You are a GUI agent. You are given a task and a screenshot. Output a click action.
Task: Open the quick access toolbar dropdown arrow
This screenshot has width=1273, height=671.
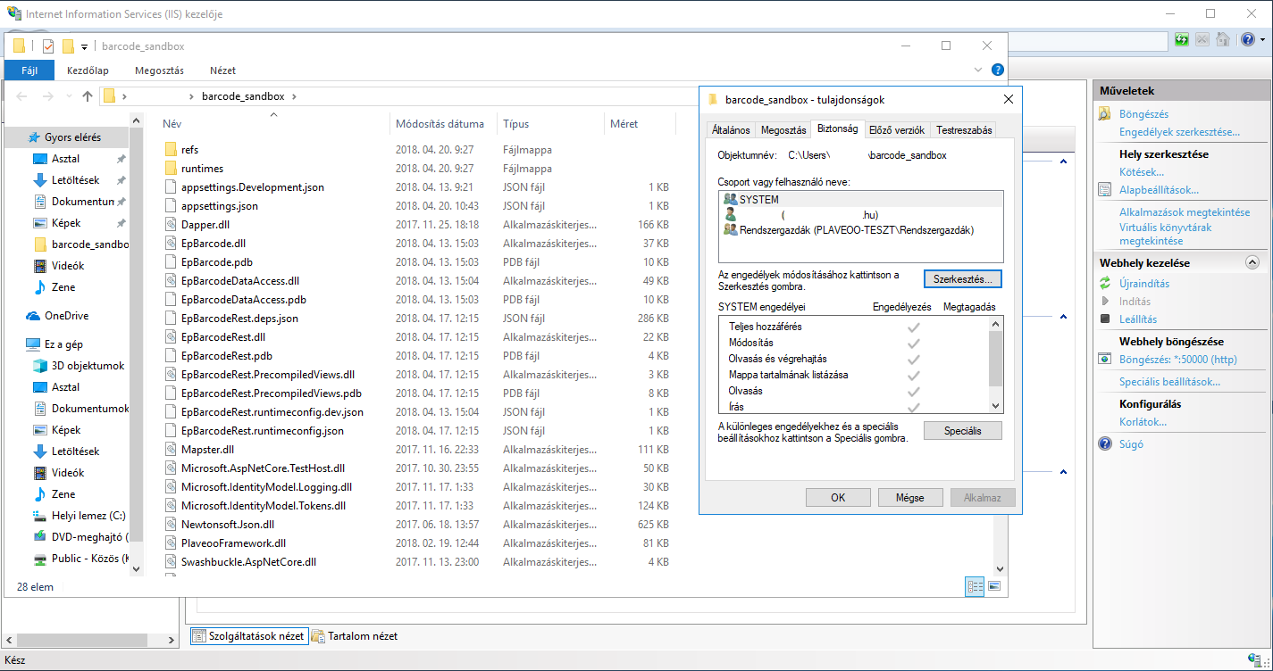(85, 46)
